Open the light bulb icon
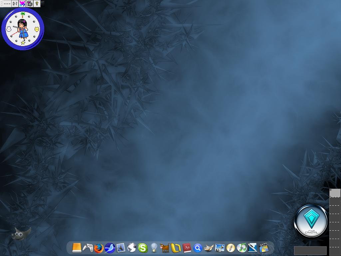This screenshot has height=256, width=341. pos(154,248)
